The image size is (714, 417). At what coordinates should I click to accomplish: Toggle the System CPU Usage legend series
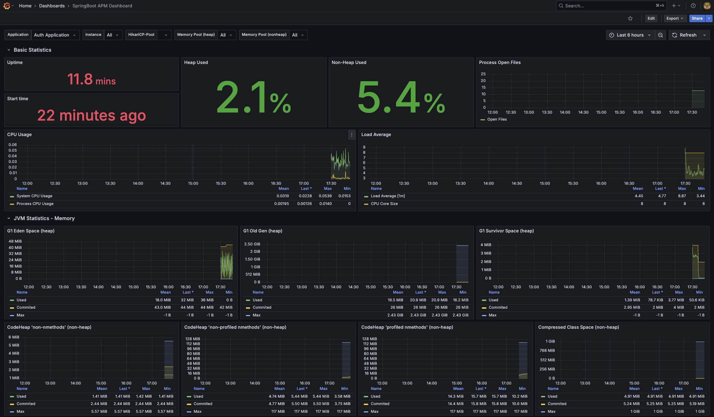(34, 196)
